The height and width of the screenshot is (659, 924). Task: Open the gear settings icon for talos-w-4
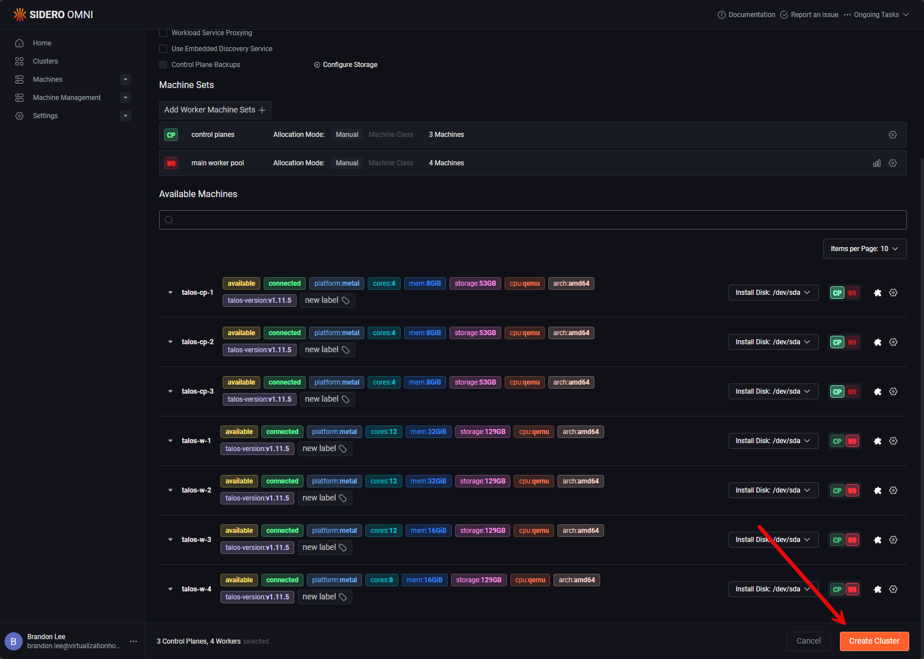pos(893,589)
